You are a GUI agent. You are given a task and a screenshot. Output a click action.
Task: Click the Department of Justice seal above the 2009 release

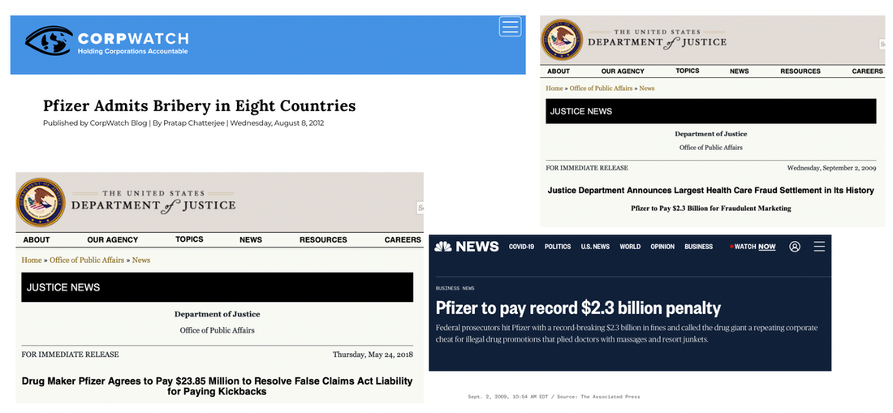coord(563,40)
